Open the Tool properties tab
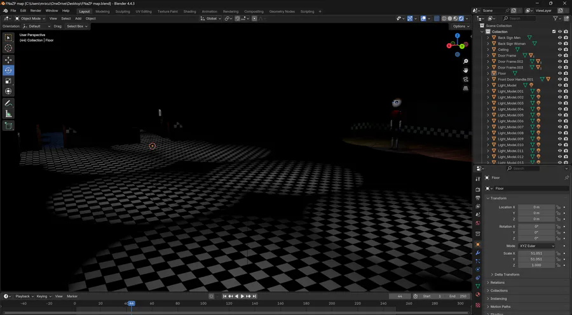 (x=478, y=179)
